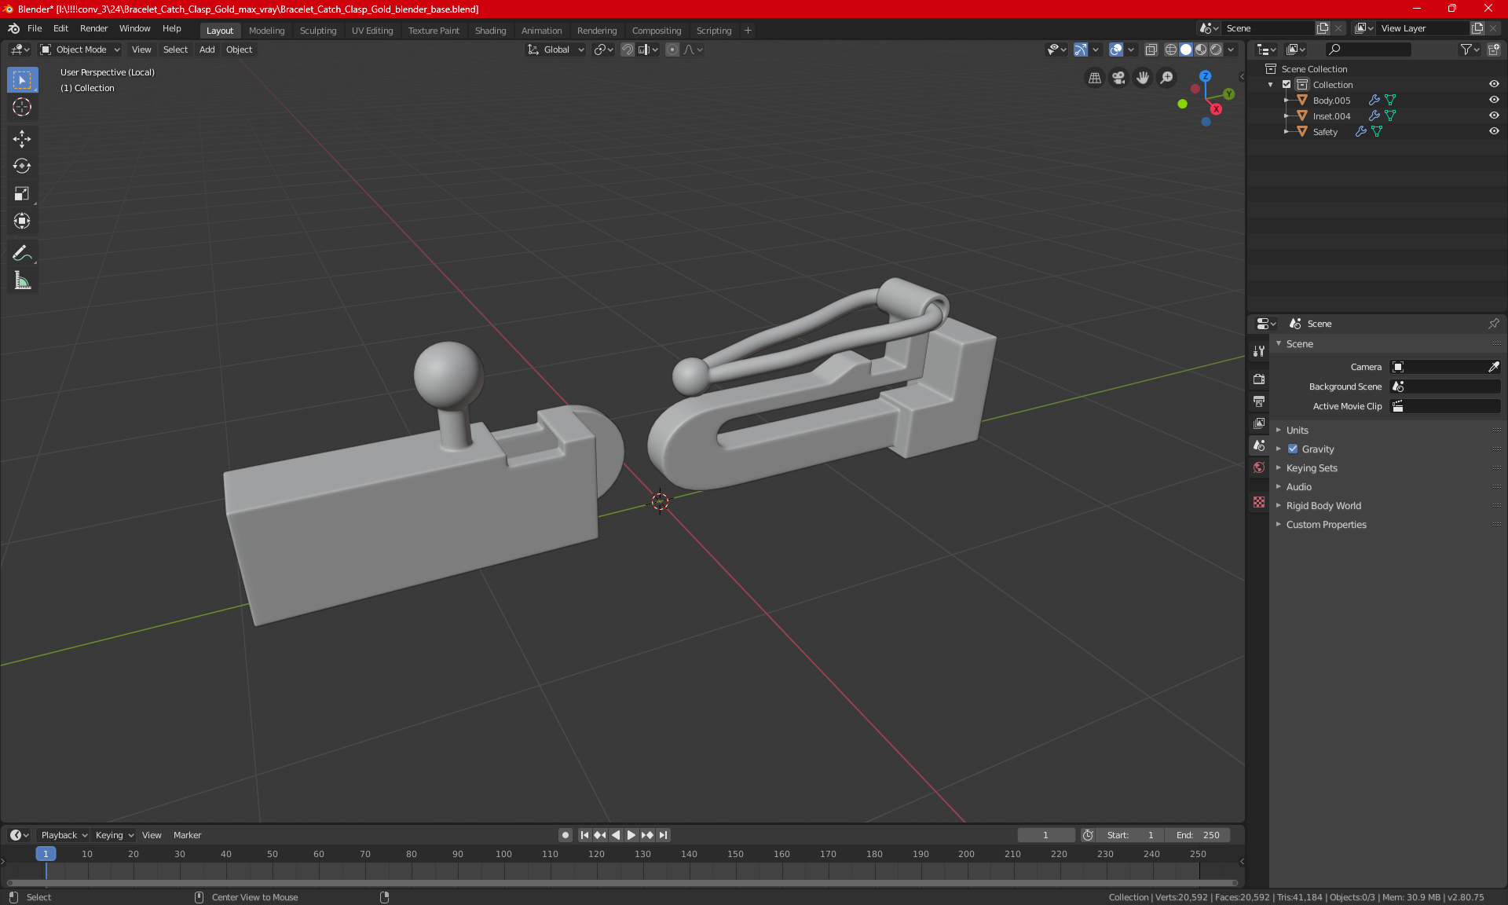Image resolution: width=1508 pixels, height=905 pixels.
Task: Open the Scene properties tab
Action: [1259, 445]
